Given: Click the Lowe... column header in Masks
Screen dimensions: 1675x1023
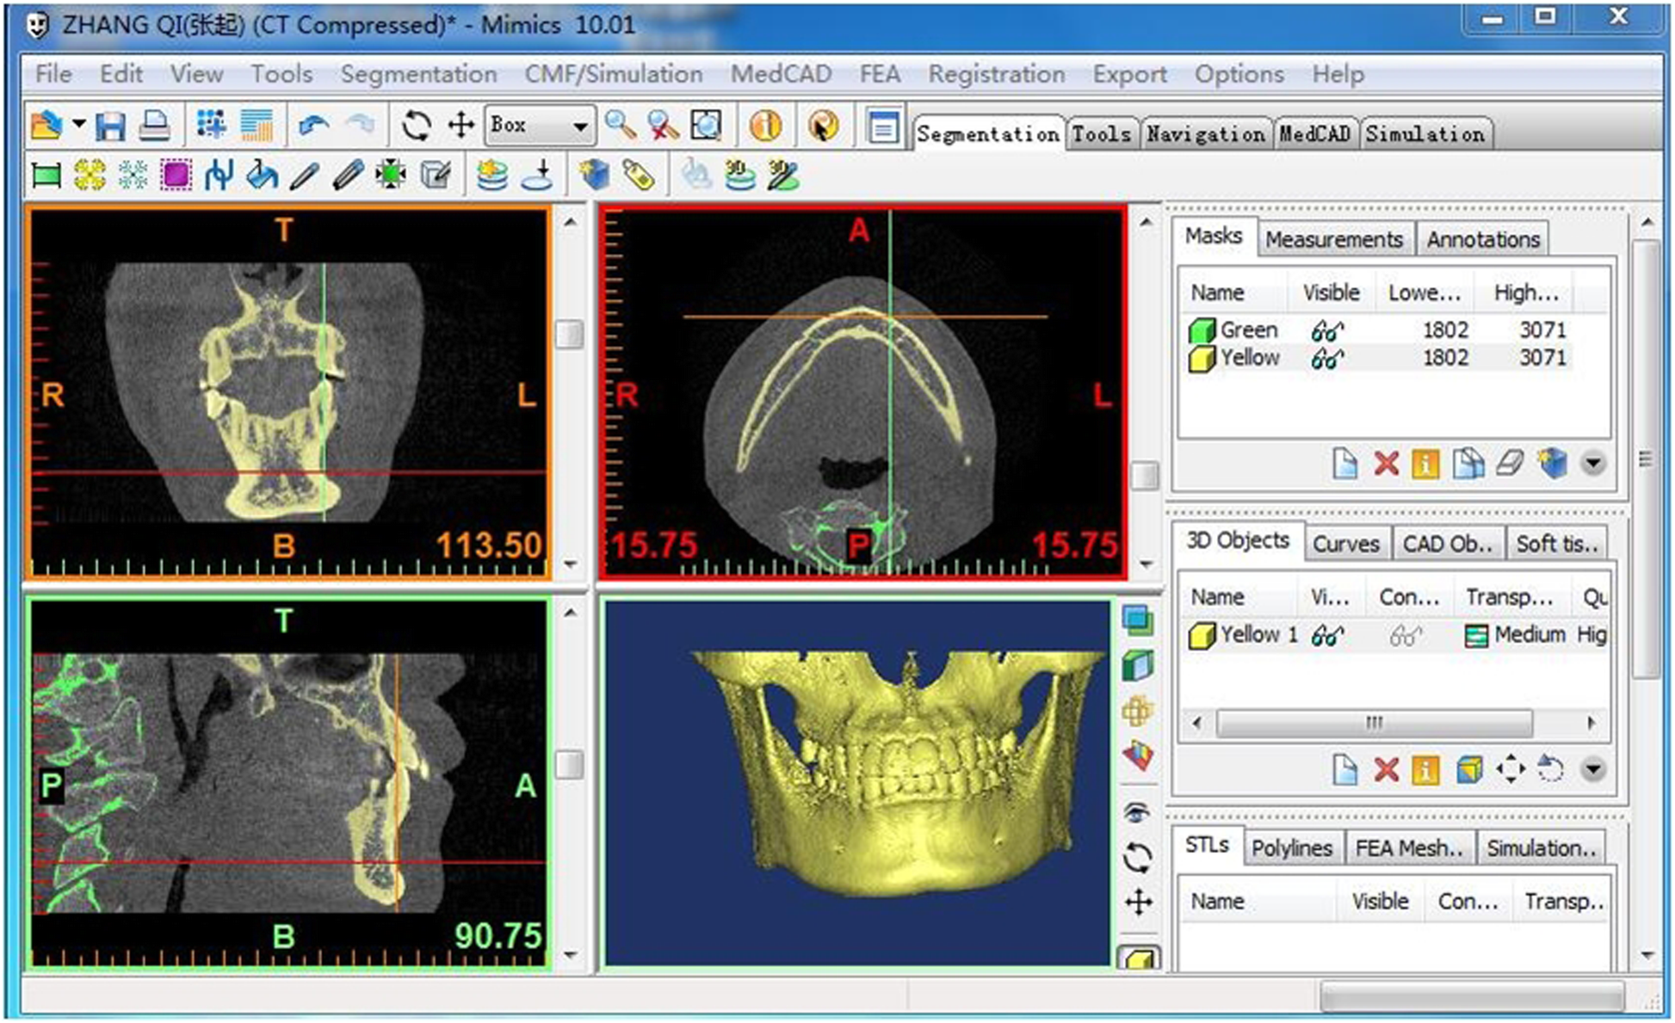Looking at the screenshot, I should click(1424, 293).
